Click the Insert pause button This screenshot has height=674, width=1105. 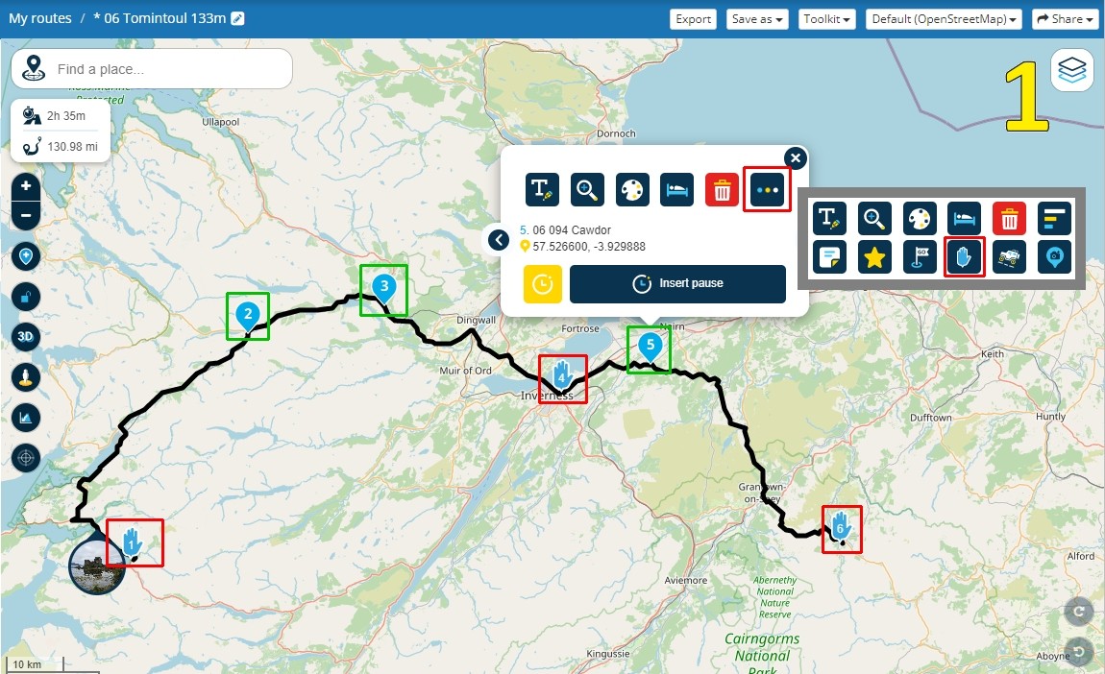click(677, 284)
